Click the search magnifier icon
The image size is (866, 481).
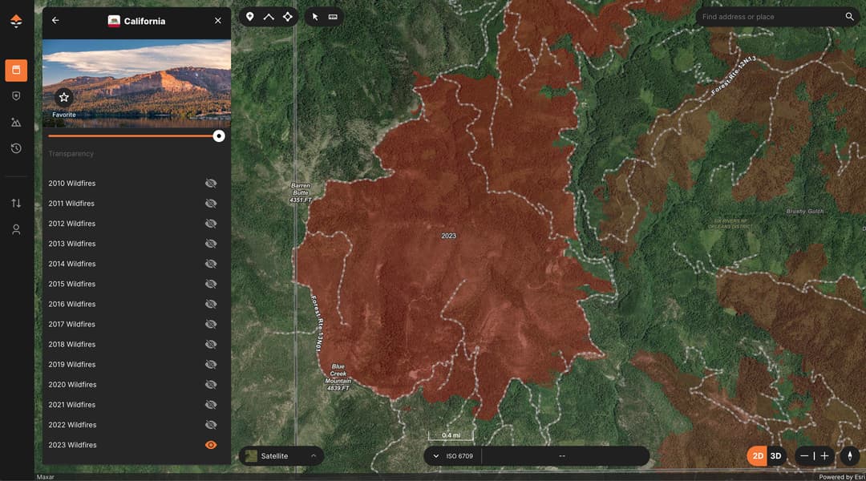[849, 17]
